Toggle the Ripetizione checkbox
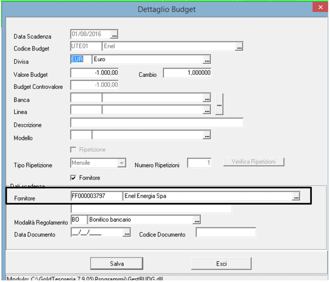 (x=74, y=149)
